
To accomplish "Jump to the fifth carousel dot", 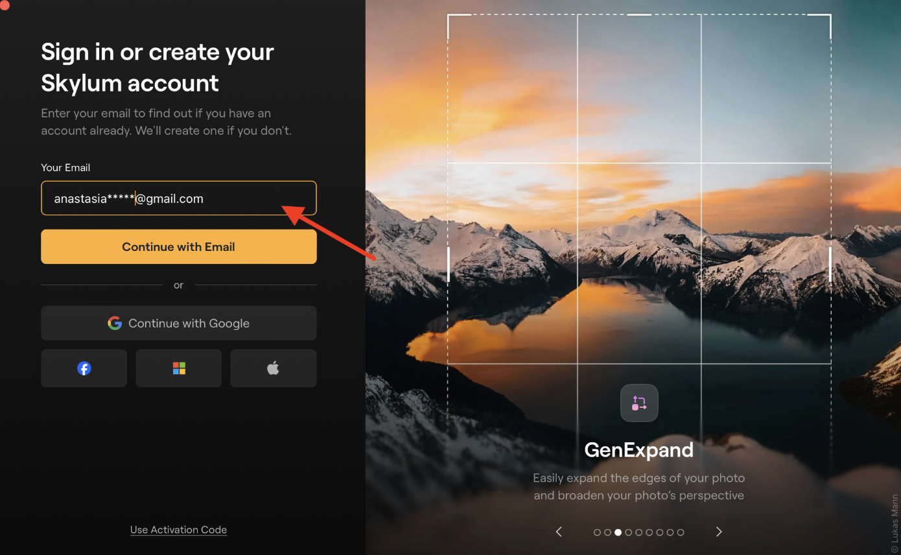I will pos(638,532).
